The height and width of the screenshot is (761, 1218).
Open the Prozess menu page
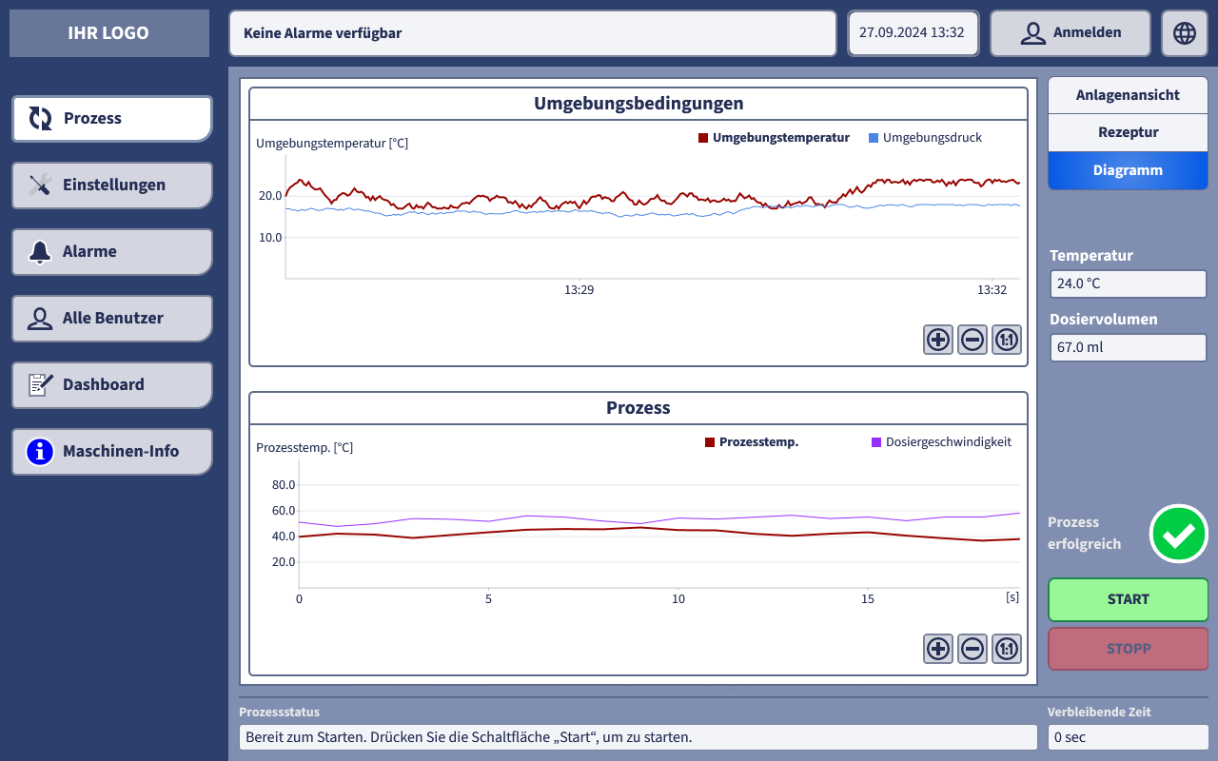point(112,119)
